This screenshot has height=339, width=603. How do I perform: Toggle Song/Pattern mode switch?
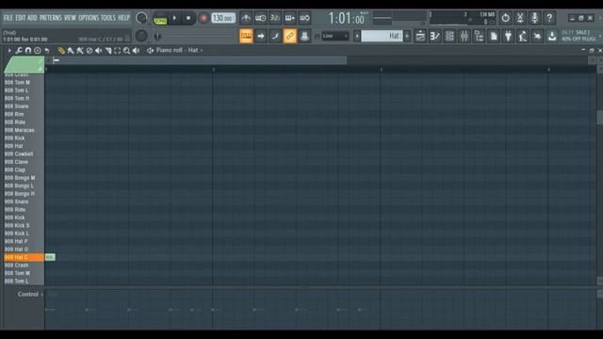point(160,18)
